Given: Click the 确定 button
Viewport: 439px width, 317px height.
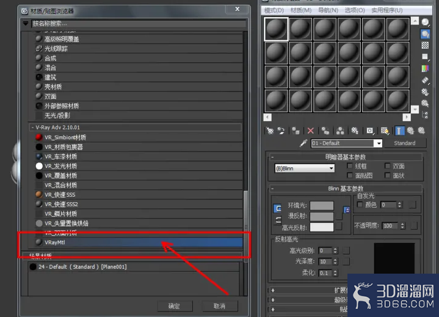Looking at the screenshot, I should (175, 306).
